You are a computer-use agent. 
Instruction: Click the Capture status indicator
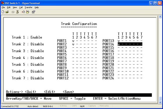[92, 106]
